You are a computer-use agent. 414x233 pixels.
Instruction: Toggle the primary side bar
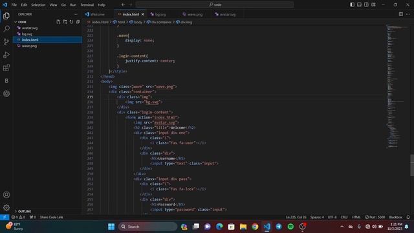coord(352,5)
